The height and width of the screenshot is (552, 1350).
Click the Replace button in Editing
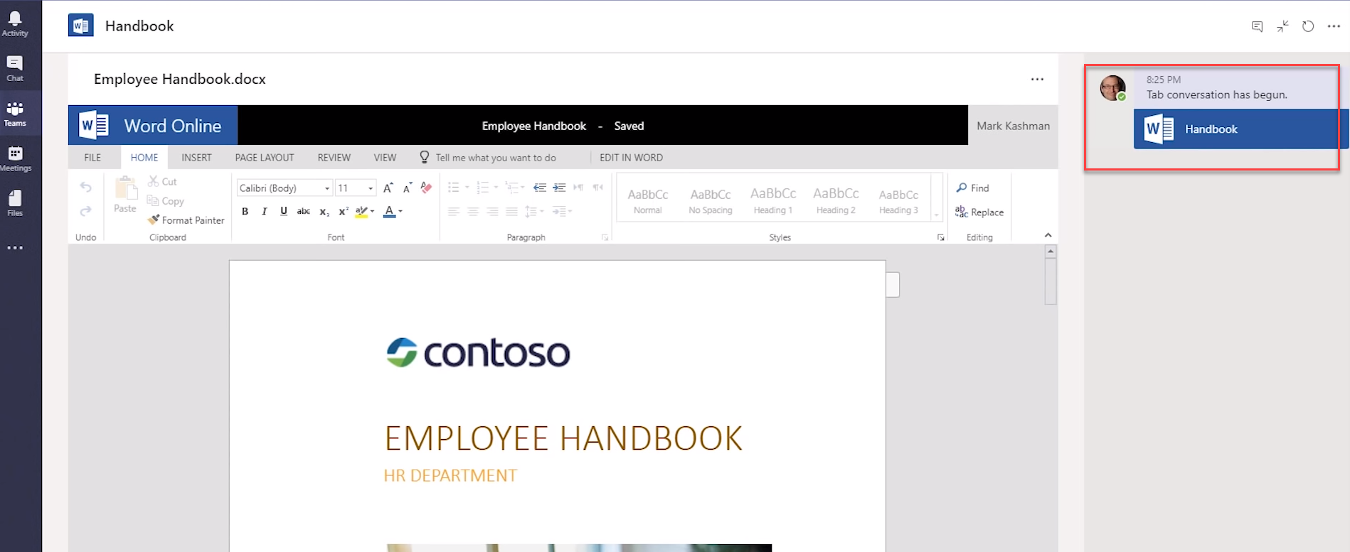pos(979,212)
